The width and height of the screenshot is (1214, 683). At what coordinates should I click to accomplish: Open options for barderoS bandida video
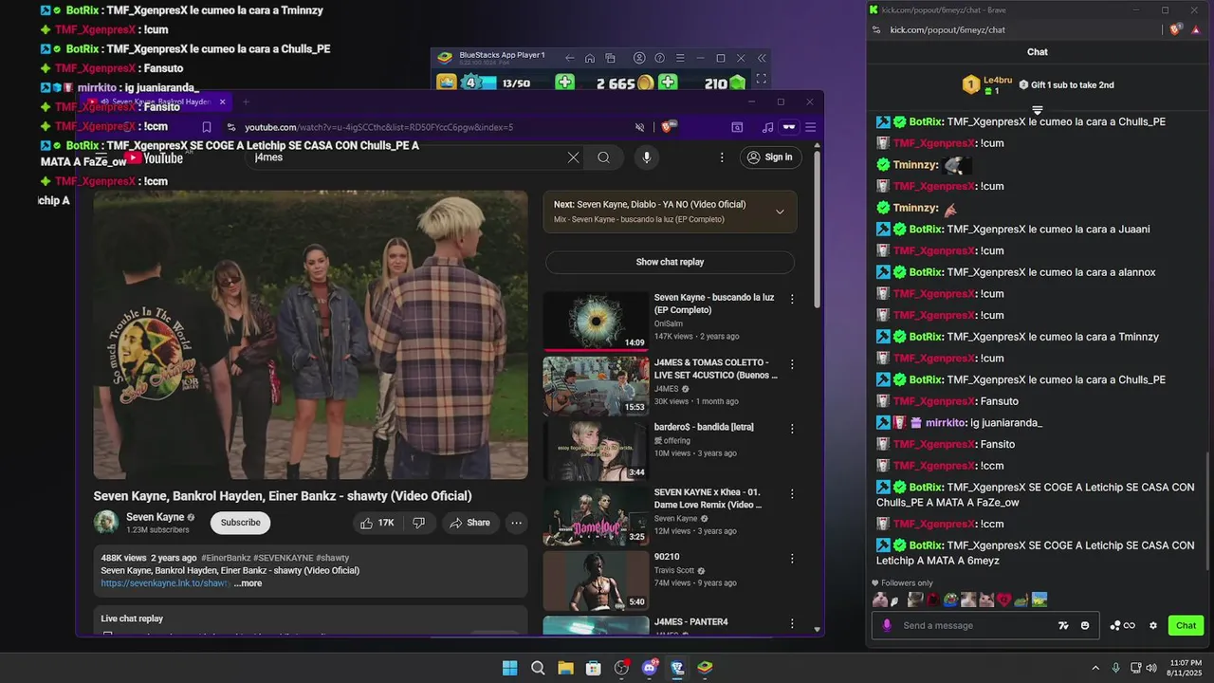792,429
